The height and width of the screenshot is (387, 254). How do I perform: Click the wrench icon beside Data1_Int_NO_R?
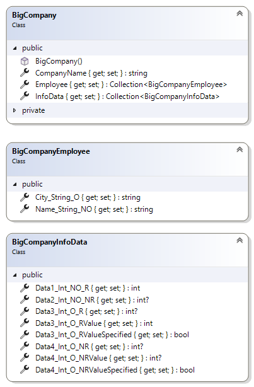[x=25, y=287]
